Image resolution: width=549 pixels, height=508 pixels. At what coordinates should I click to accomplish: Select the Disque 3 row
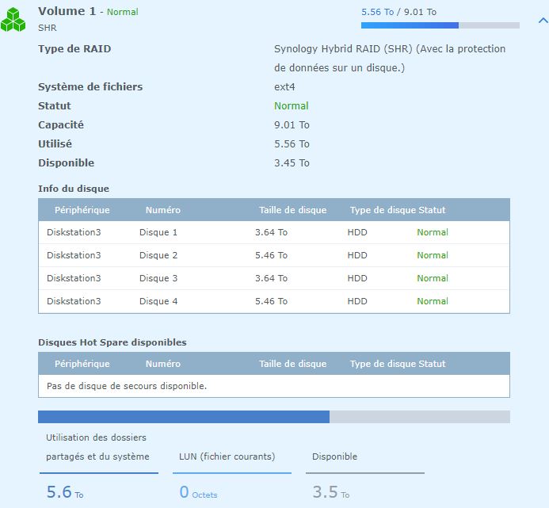274,278
